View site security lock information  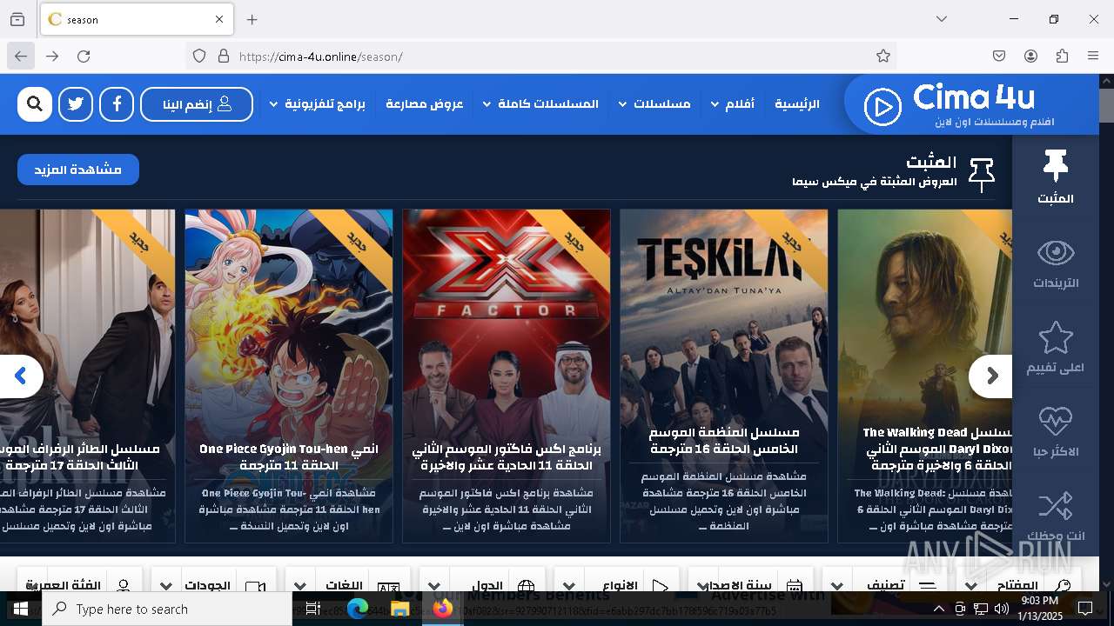pyautogui.click(x=224, y=56)
